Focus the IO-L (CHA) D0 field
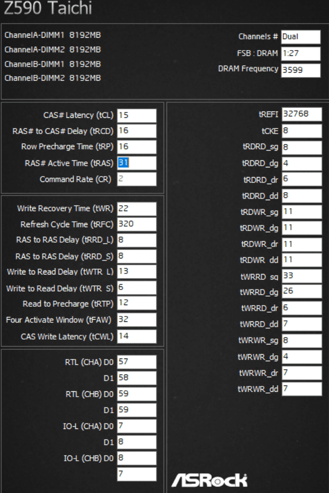The height and width of the screenshot is (493, 329). [x=137, y=426]
